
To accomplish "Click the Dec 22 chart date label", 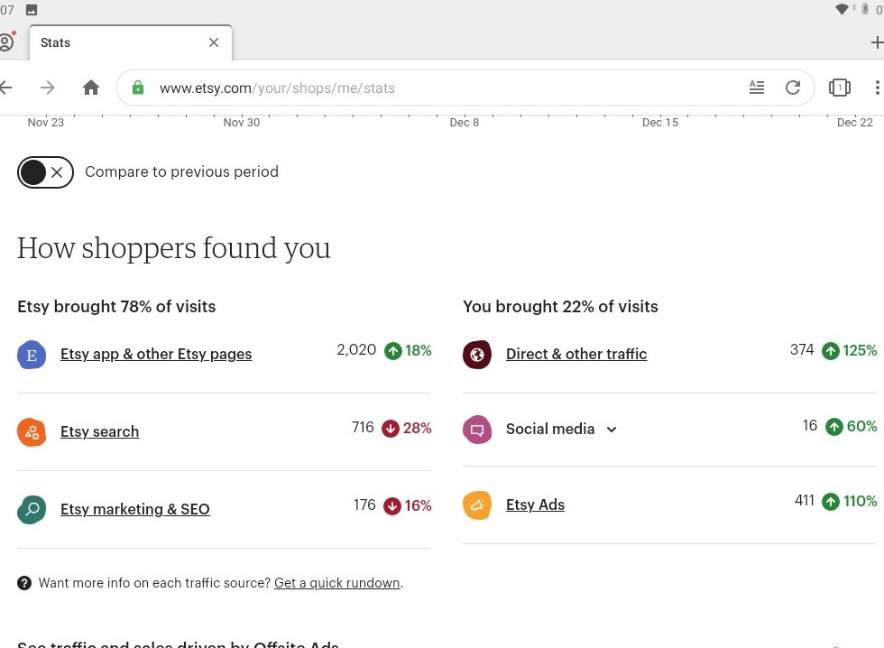I will [855, 123].
